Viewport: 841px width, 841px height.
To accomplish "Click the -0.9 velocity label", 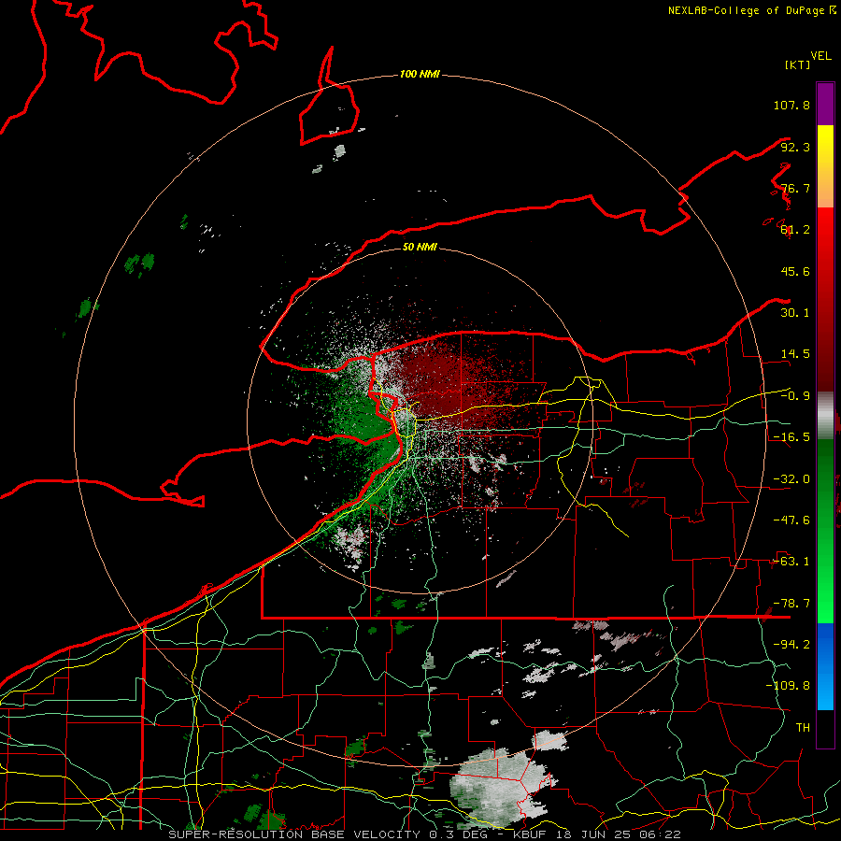I will tap(795, 396).
